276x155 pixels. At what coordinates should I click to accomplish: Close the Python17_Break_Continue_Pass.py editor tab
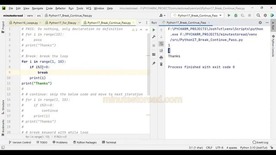click(x=133, y=23)
